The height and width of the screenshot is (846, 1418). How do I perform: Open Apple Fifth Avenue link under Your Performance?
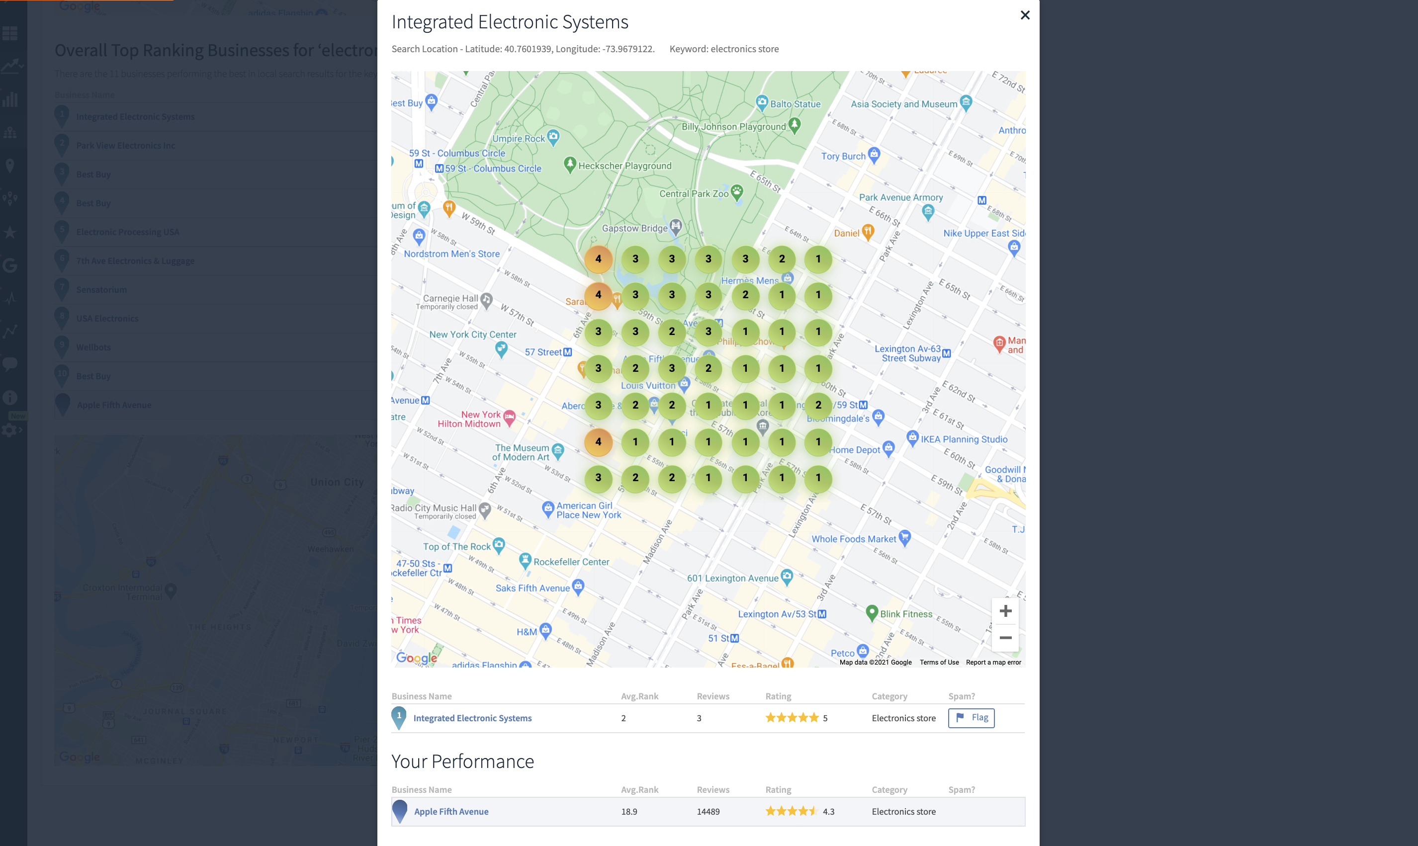coord(451,812)
